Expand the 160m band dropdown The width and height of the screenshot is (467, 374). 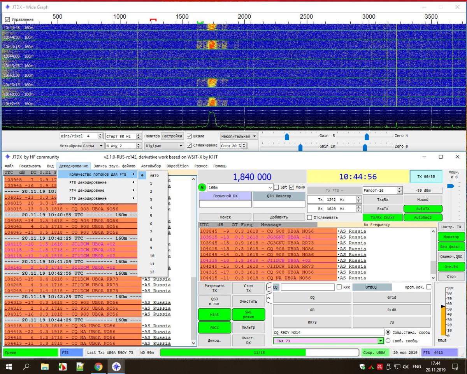coord(270,188)
